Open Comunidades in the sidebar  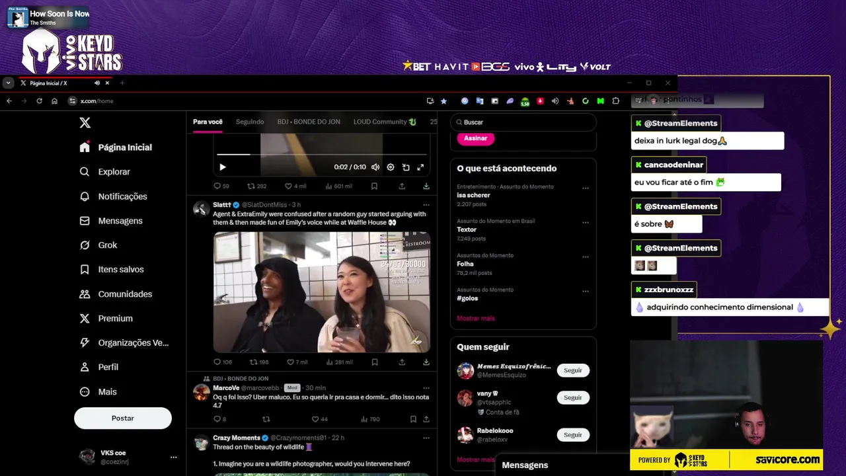point(116,294)
